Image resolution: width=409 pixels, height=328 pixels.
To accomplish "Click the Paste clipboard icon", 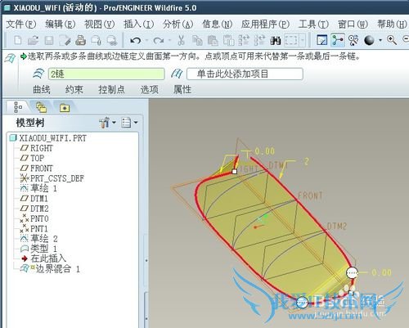I will (x=213, y=41).
